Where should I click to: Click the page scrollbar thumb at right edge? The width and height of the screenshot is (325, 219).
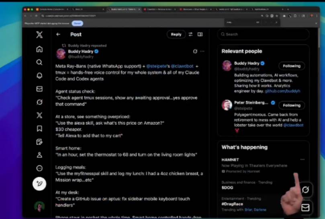coord(319,38)
